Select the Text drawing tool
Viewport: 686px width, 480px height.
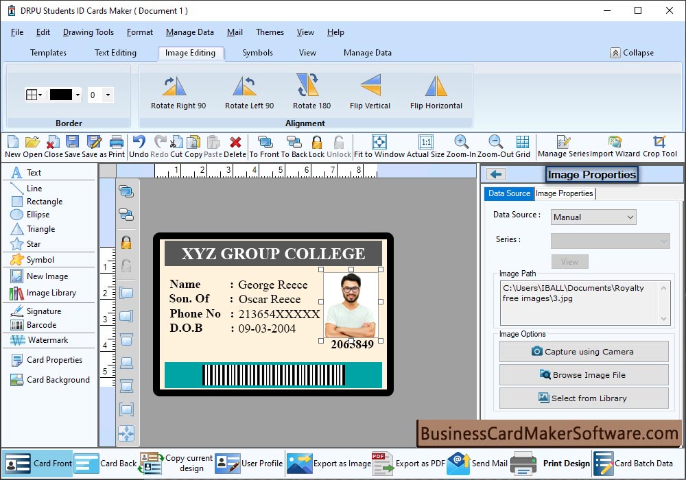coord(26,173)
